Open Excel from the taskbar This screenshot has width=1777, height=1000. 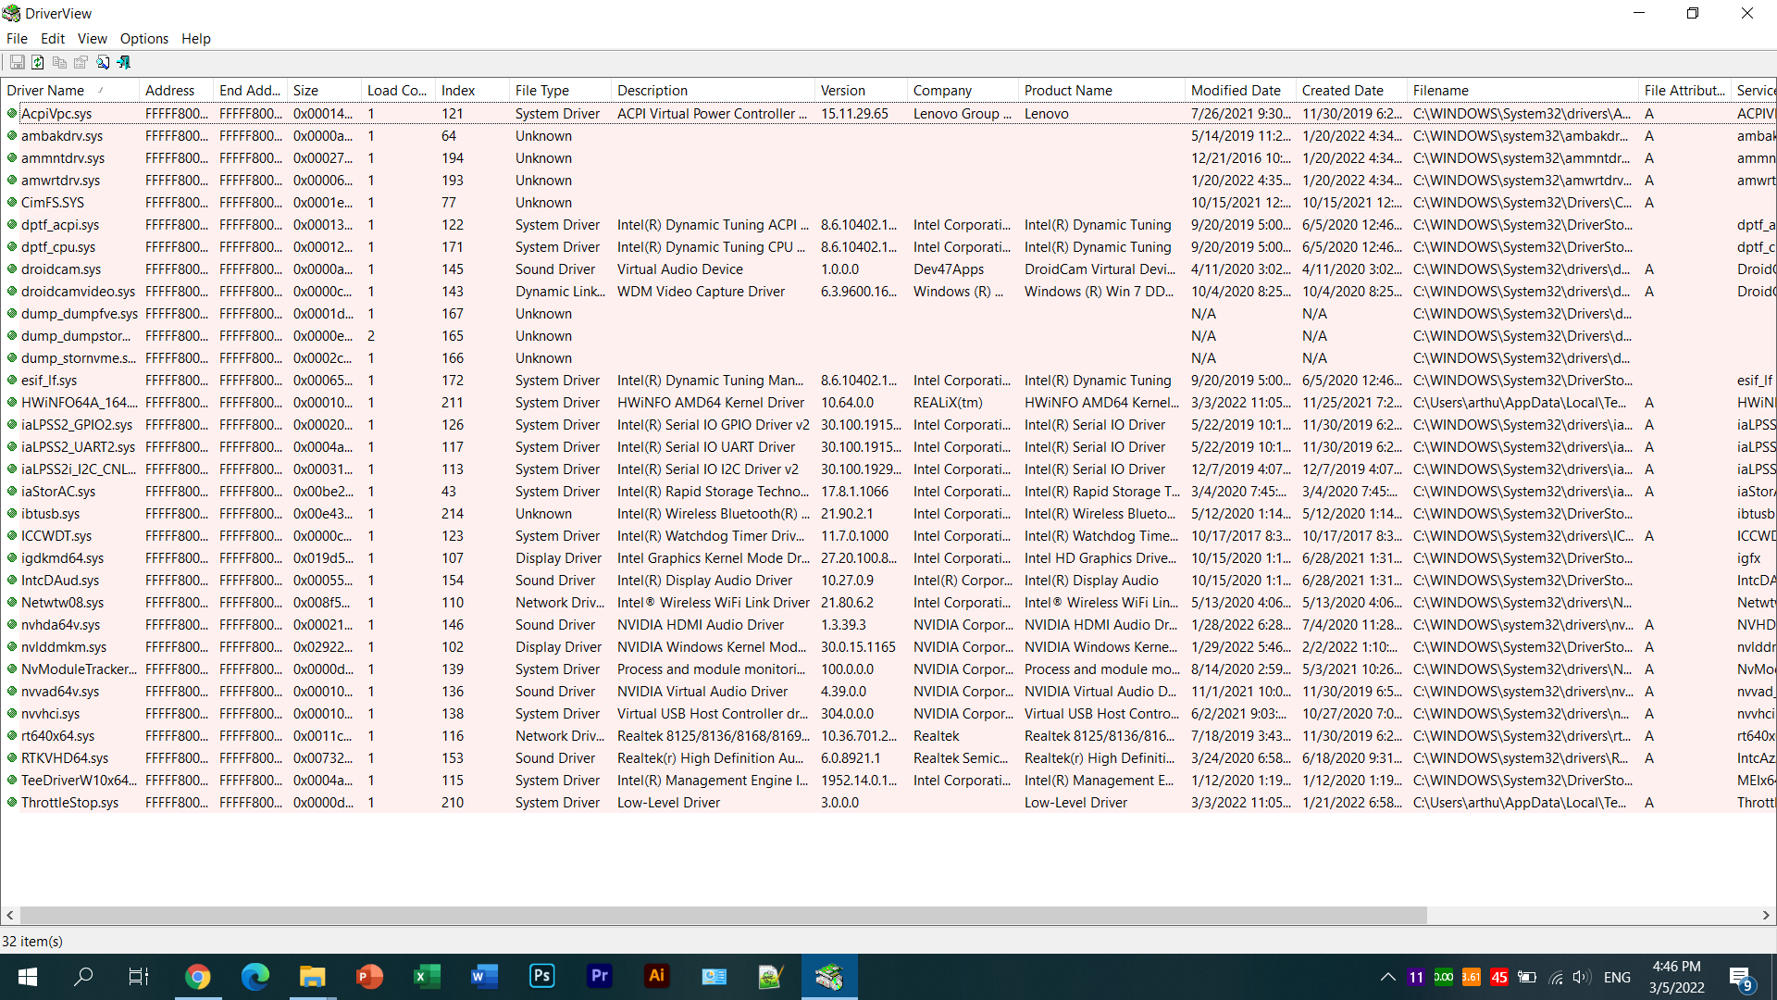coord(427,977)
